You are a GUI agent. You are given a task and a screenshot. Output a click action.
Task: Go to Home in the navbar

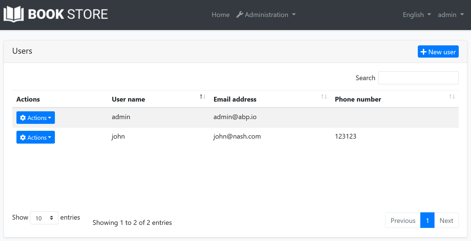tap(221, 15)
